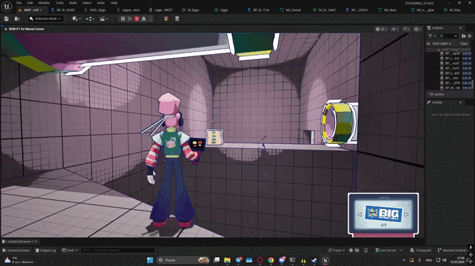Switch to the SKEL_Eggo tab

point(95,10)
